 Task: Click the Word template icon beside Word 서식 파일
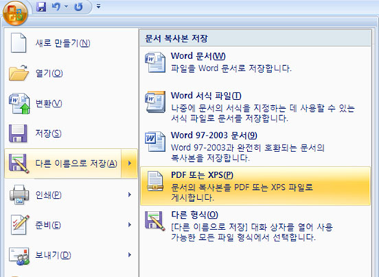[x=155, y=101]
